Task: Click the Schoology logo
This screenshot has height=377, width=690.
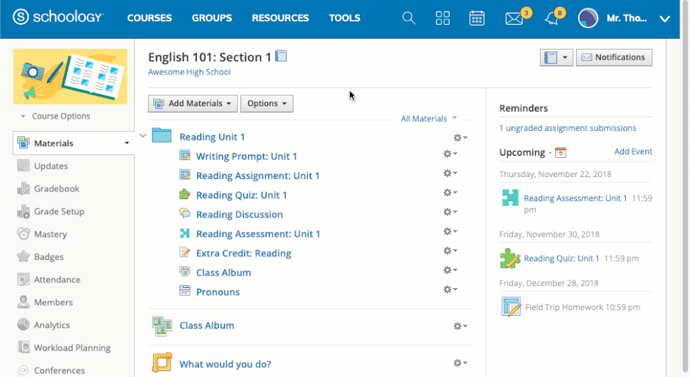Action: point(58,18)
